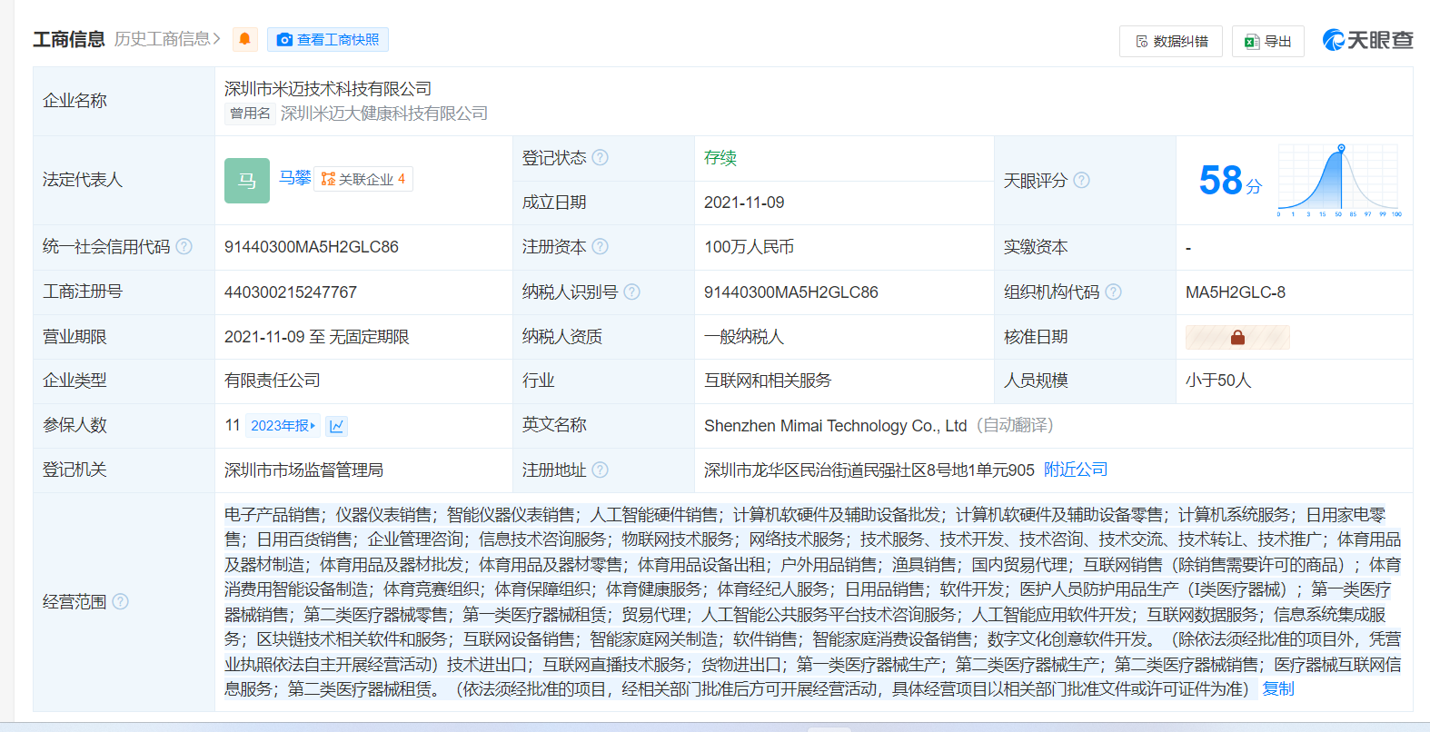
Task: Click help icon next to 经营范围
Action: point(120,601)
